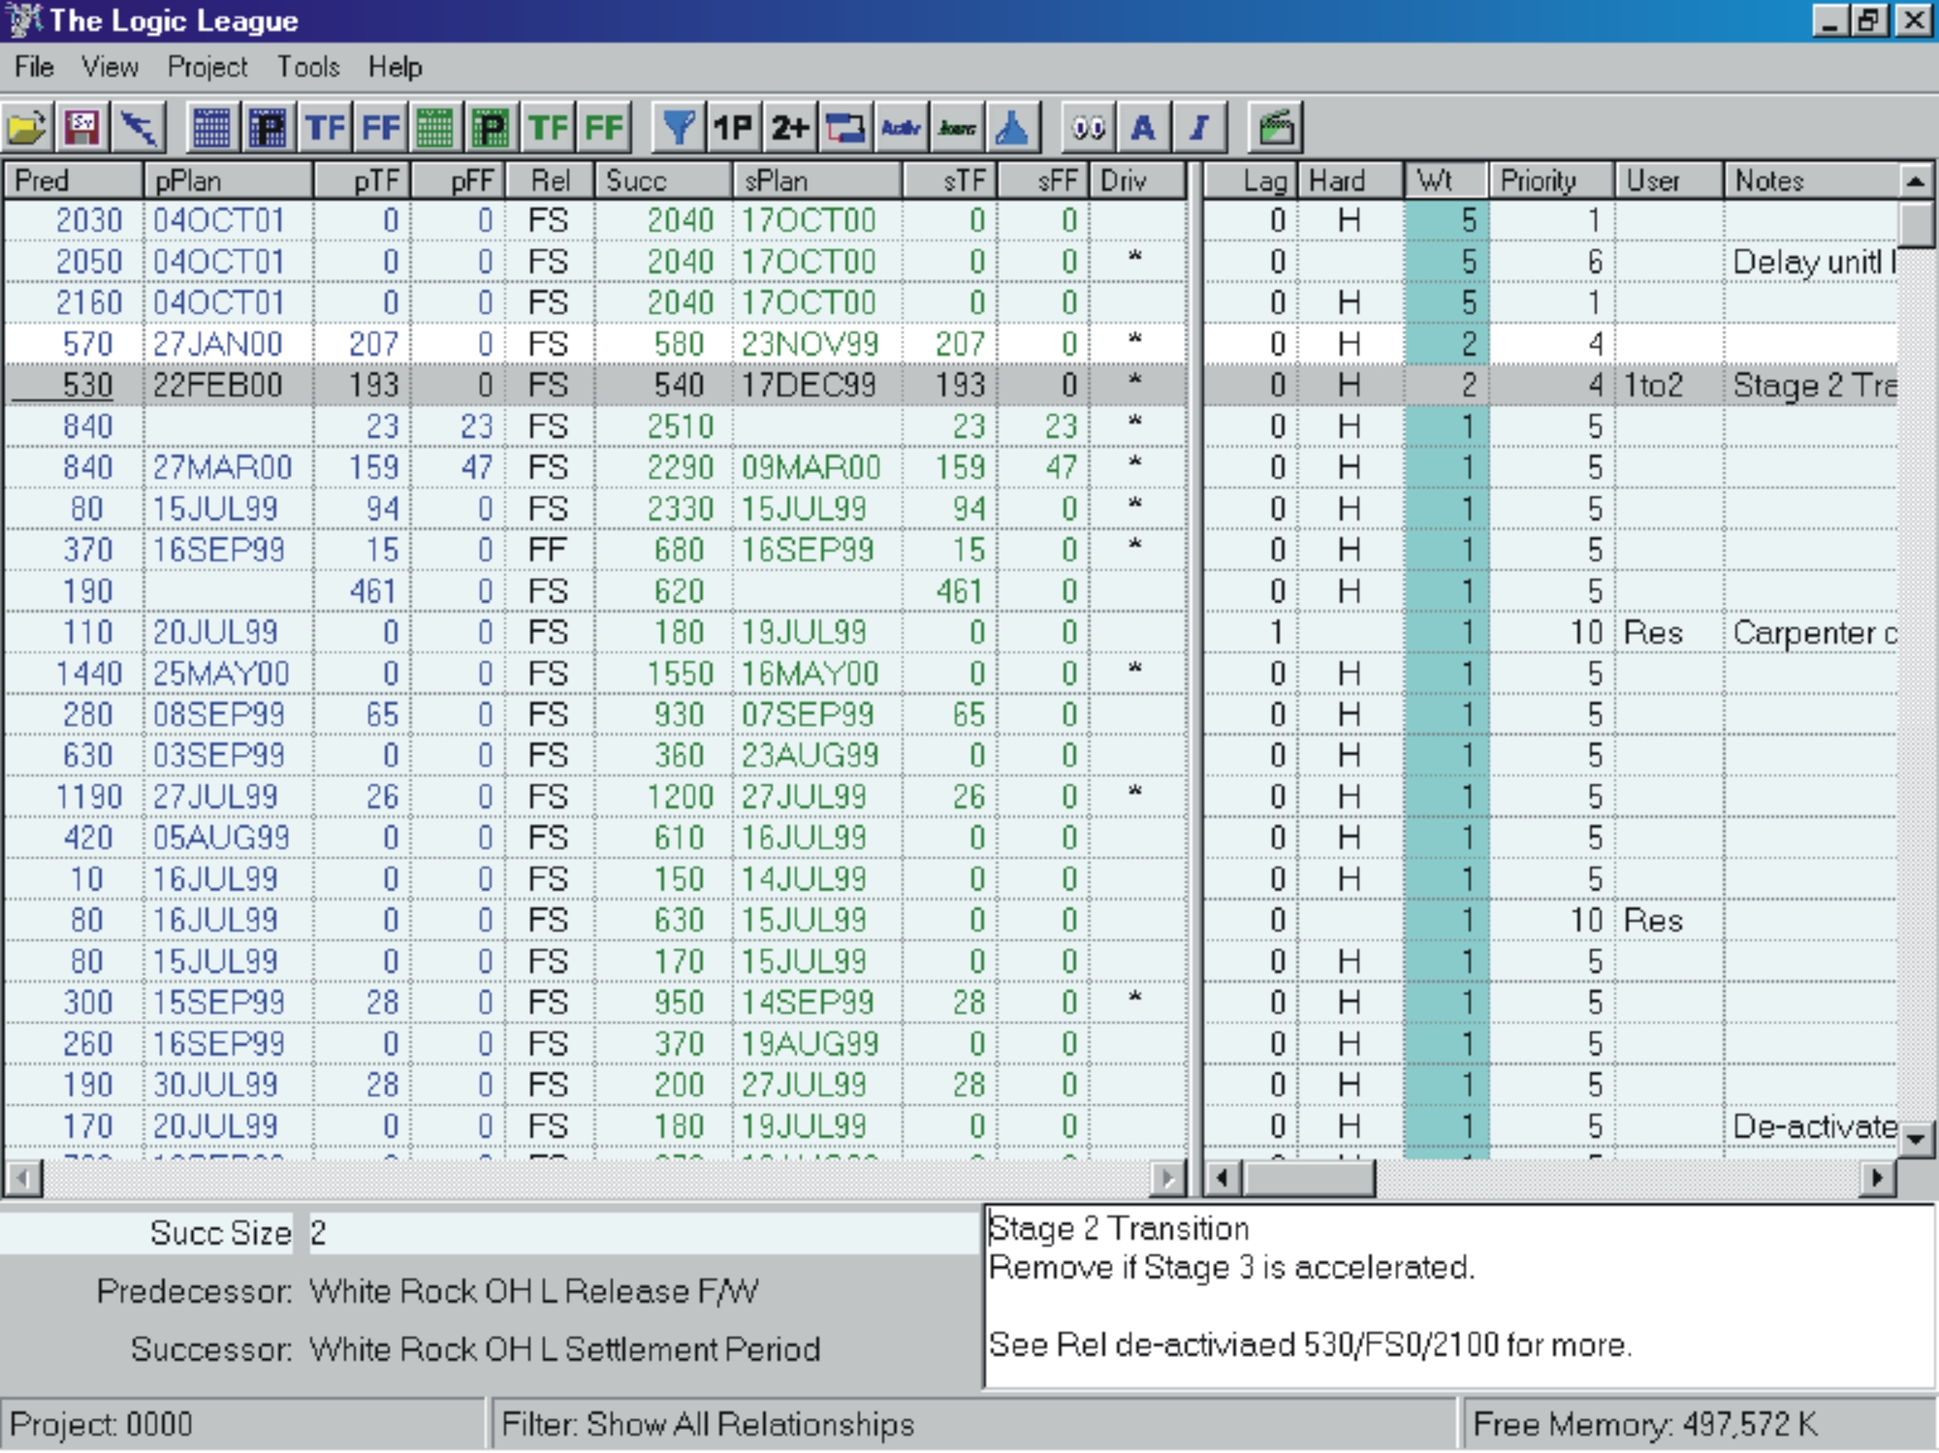Click the Hard column header
Image resolution: width=1939 pixels, height=1453 pixels.
point(1351,180)
